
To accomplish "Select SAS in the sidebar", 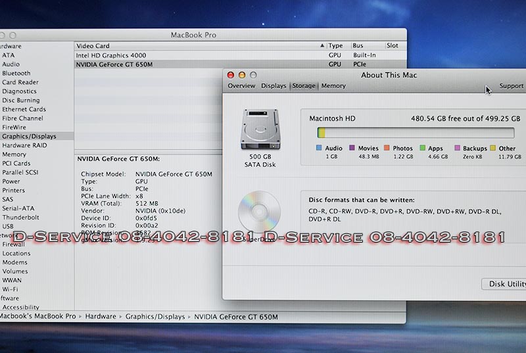I will pos(8,199).
